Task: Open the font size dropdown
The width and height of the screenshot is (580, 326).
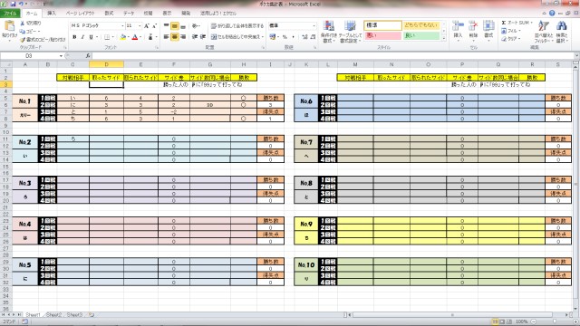Action: tap(140, 26)
